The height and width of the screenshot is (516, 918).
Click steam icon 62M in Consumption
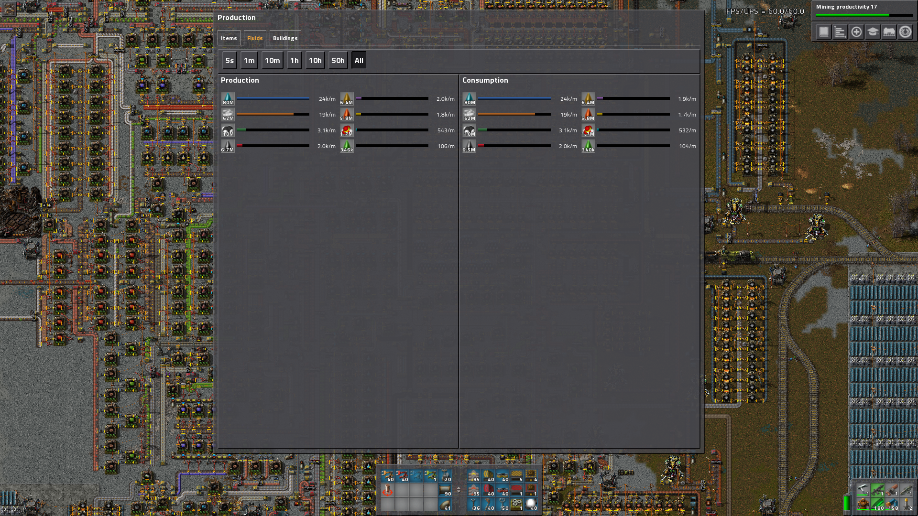[x=470, y=115]
